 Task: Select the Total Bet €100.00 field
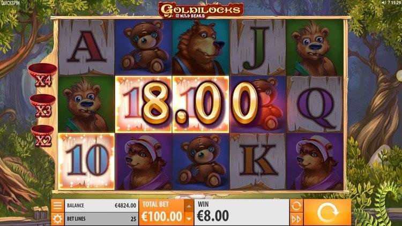coord(162,213)
